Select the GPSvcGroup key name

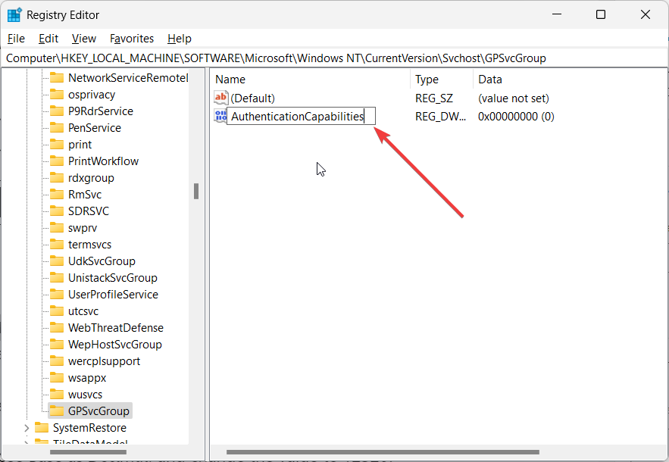pyautogui.click(x=98, y=410)
